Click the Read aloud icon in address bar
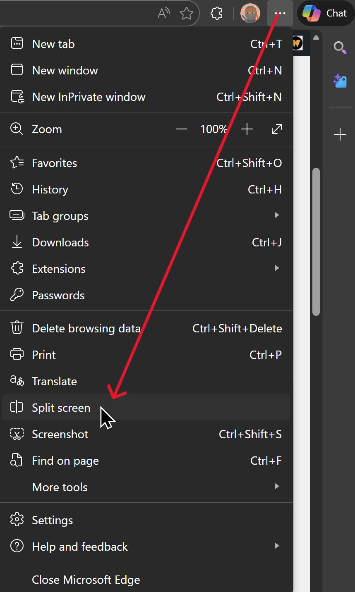The width and height of the screenshot is (355, 592). tap(164, 13)
